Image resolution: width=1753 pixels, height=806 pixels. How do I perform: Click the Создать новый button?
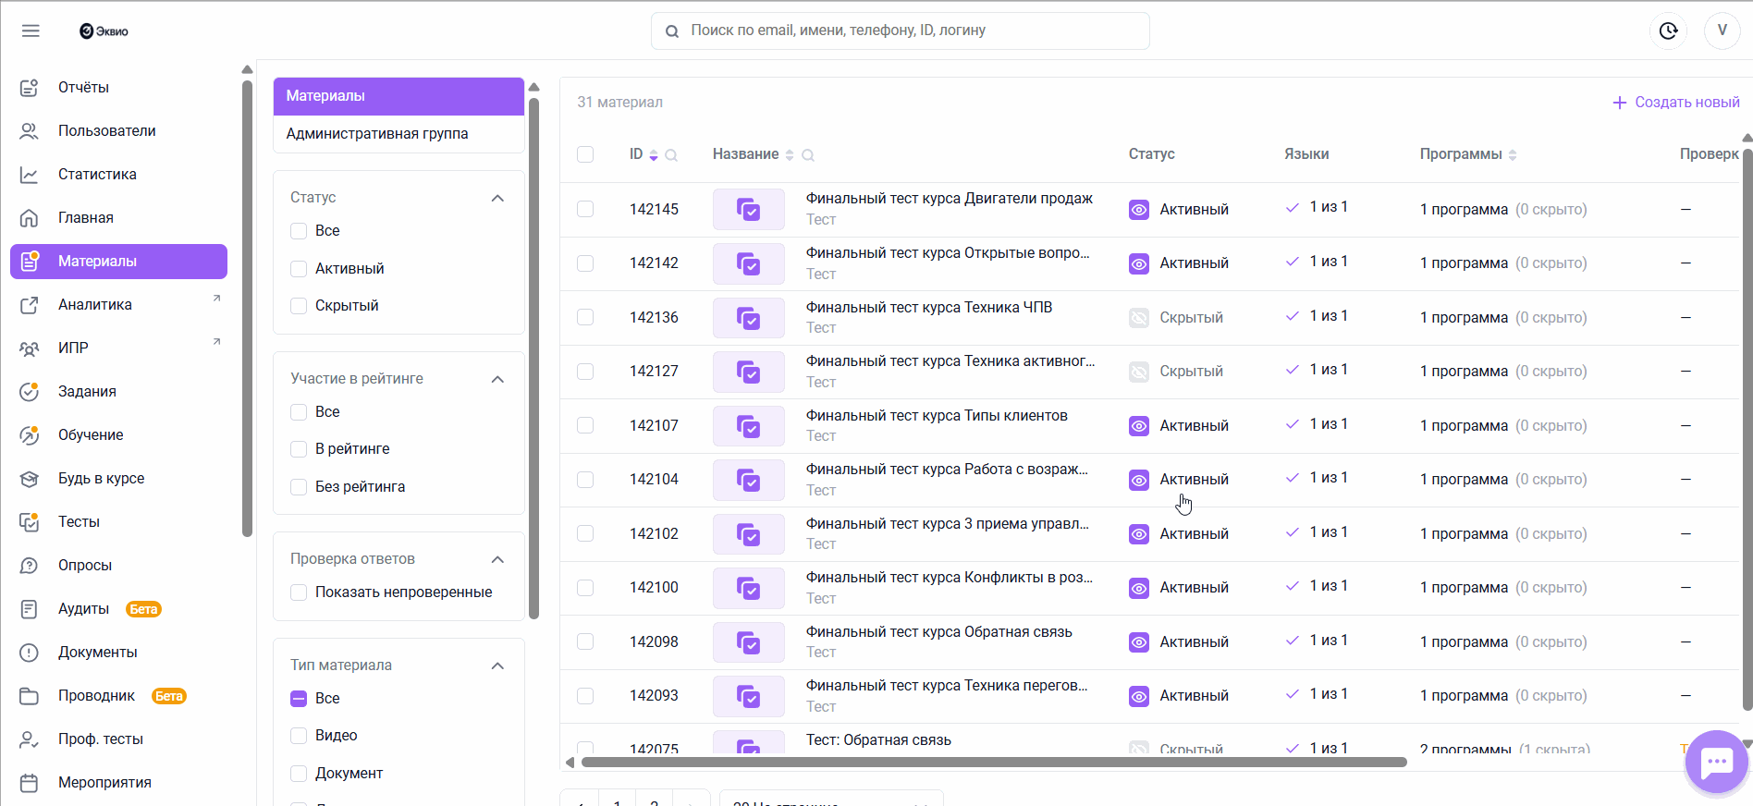tap(1675, 103)
